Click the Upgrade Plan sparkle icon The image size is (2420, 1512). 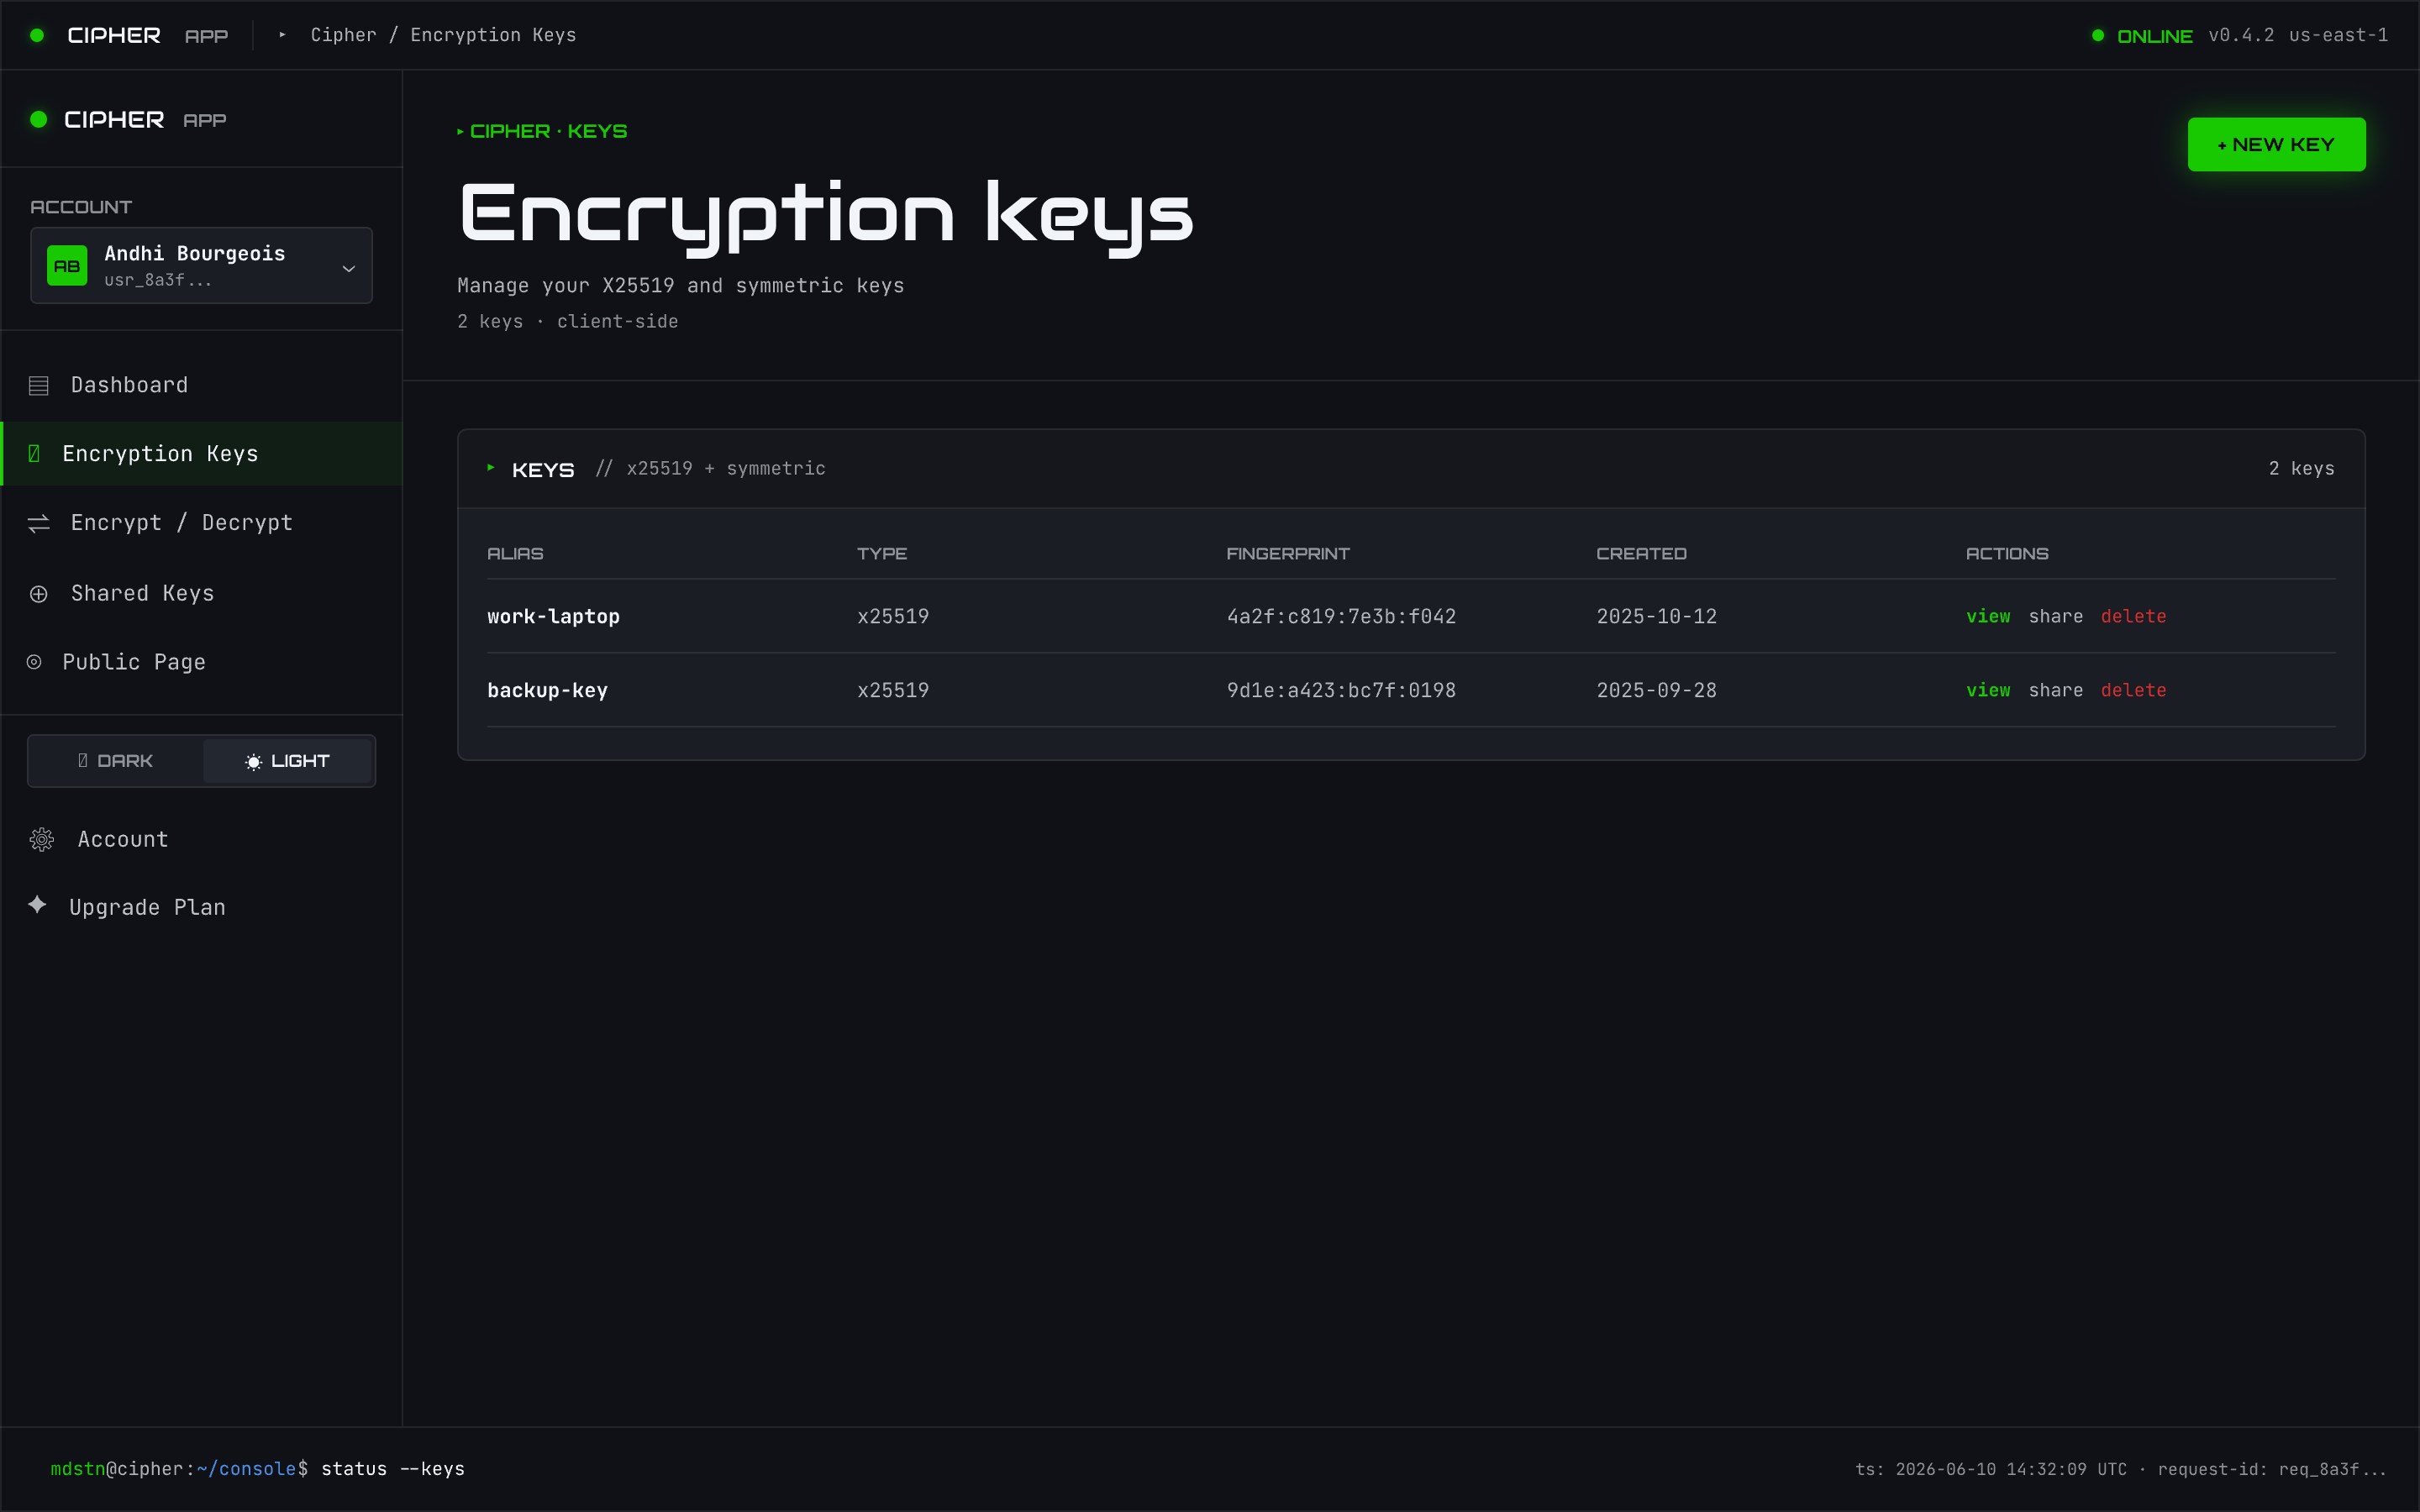click(x=37, y=905)
